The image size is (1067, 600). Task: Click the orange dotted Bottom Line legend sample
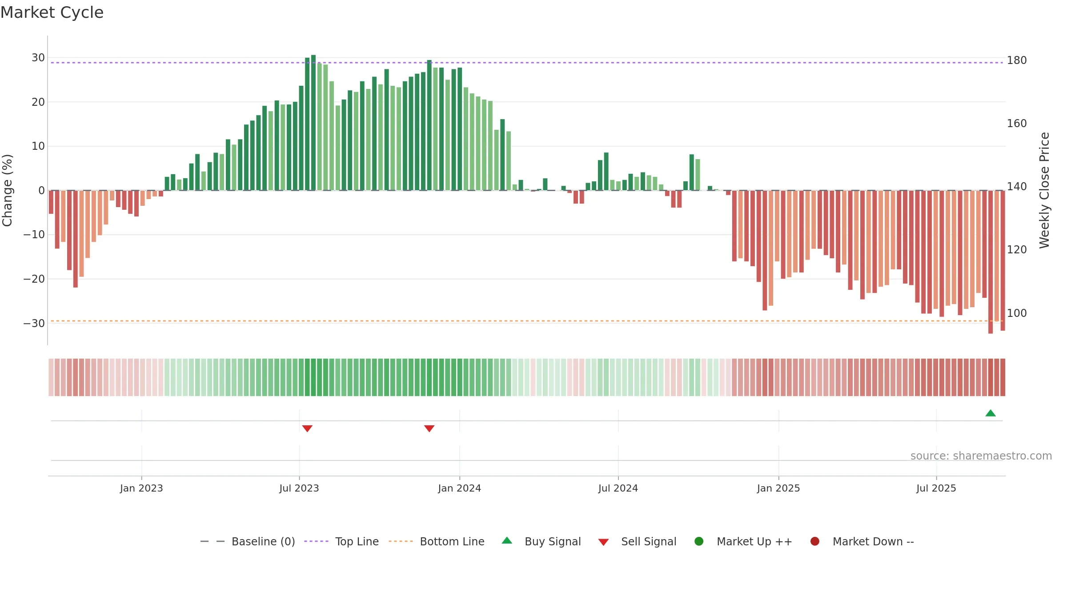[x=401, y=541]
